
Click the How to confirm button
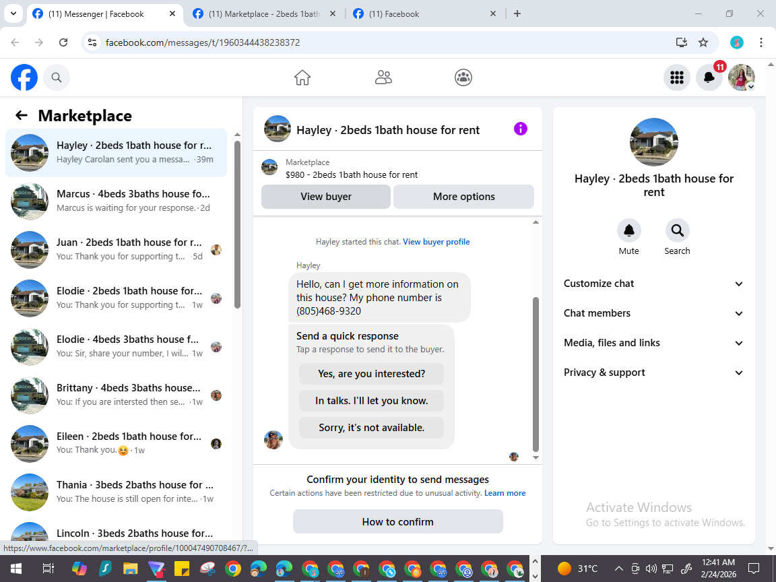click(x=398, y=521)
